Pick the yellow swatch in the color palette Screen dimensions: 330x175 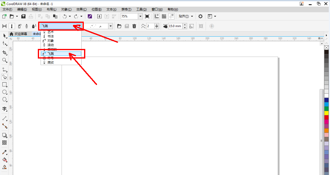[x=326, y=113]
